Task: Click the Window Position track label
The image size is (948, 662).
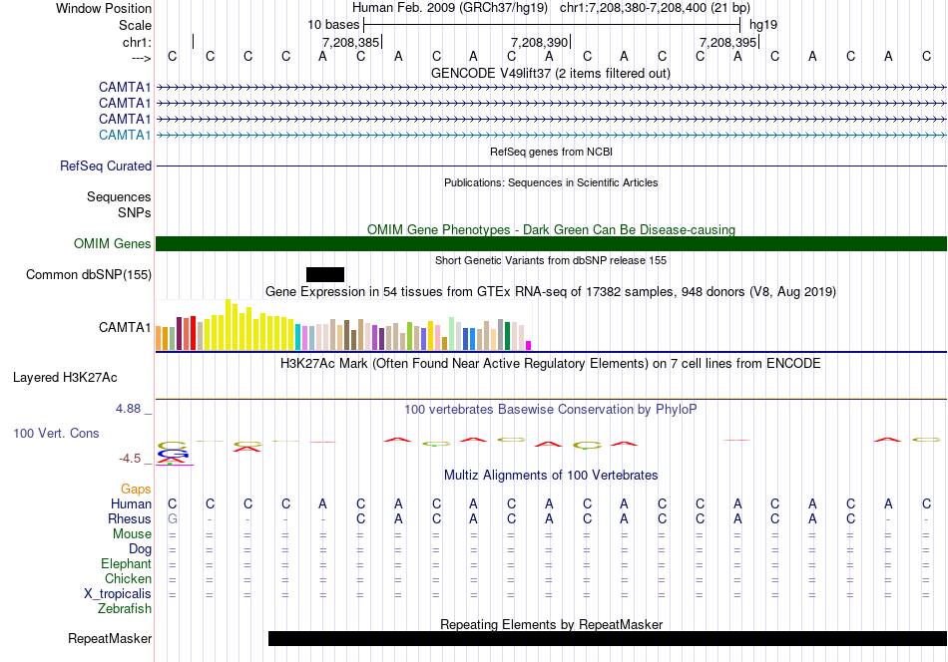Action: (104, 8)
